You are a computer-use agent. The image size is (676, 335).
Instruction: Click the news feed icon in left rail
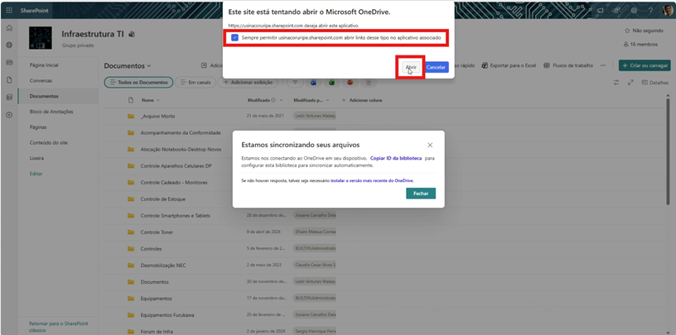(9, 62)
